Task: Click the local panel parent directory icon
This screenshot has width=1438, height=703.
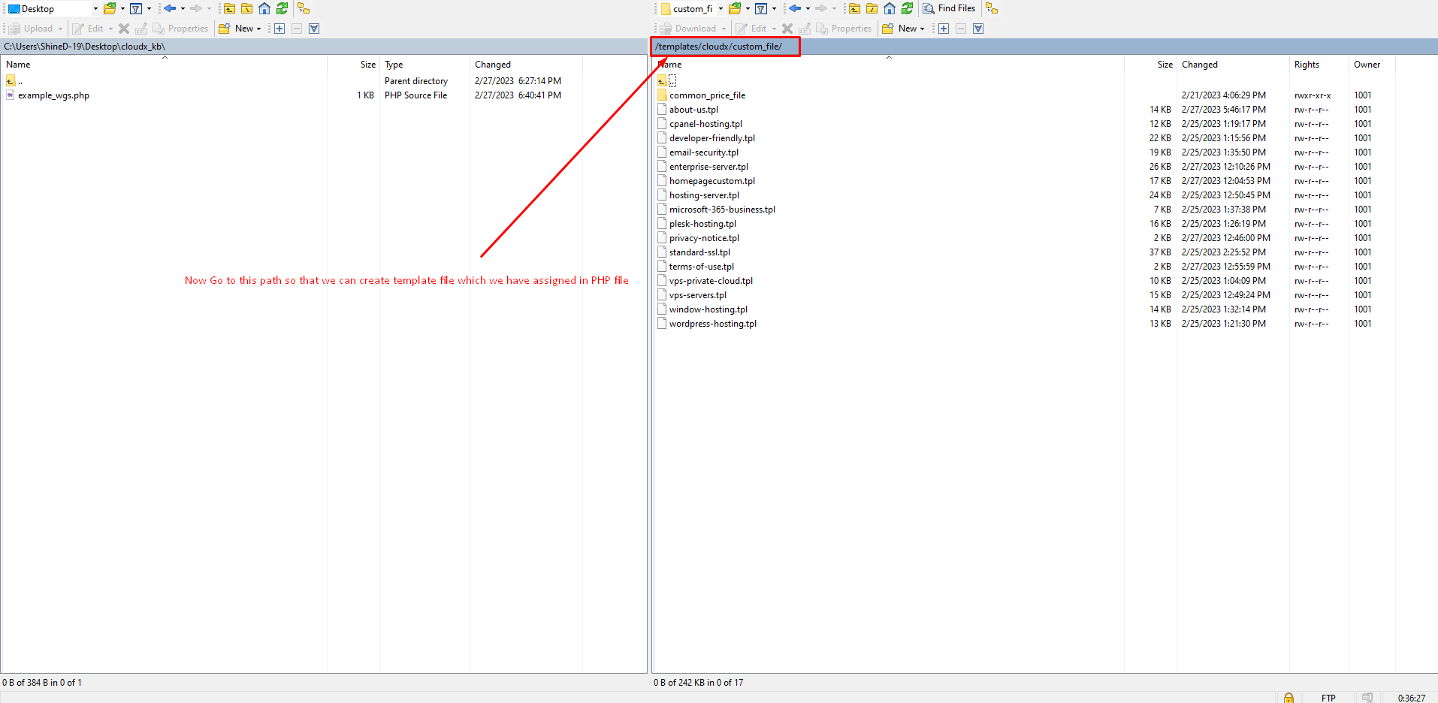Action: click(x=229, y=9)
